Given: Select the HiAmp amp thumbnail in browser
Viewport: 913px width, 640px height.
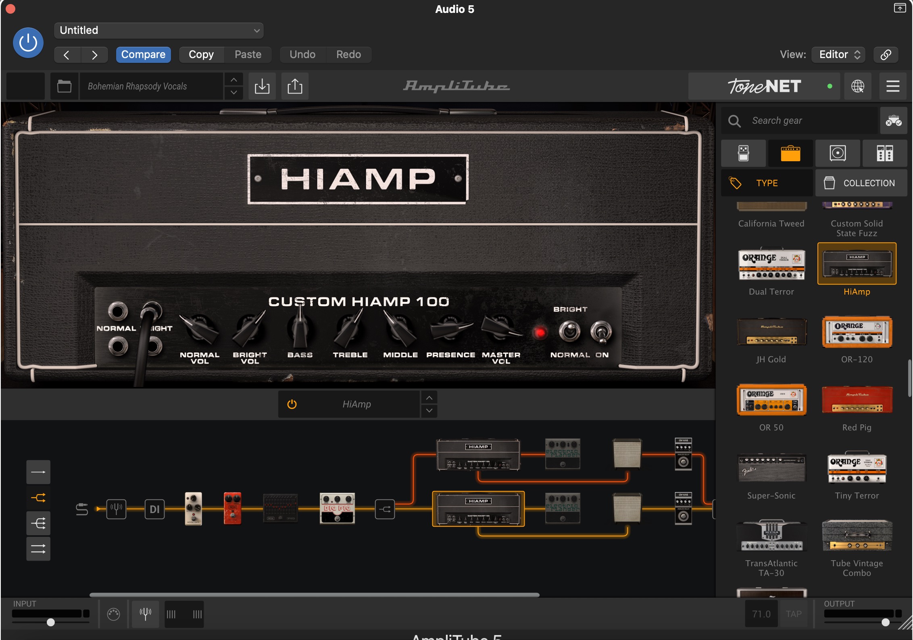Looking at the screenshot, I should [857, 264].
